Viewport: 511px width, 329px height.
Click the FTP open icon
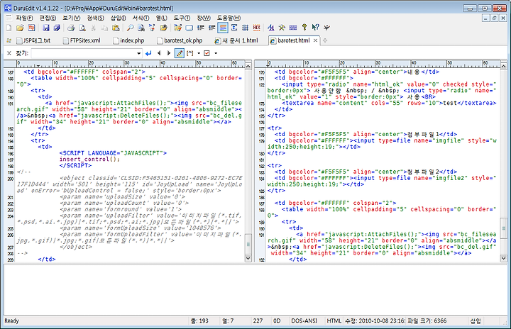31,28
